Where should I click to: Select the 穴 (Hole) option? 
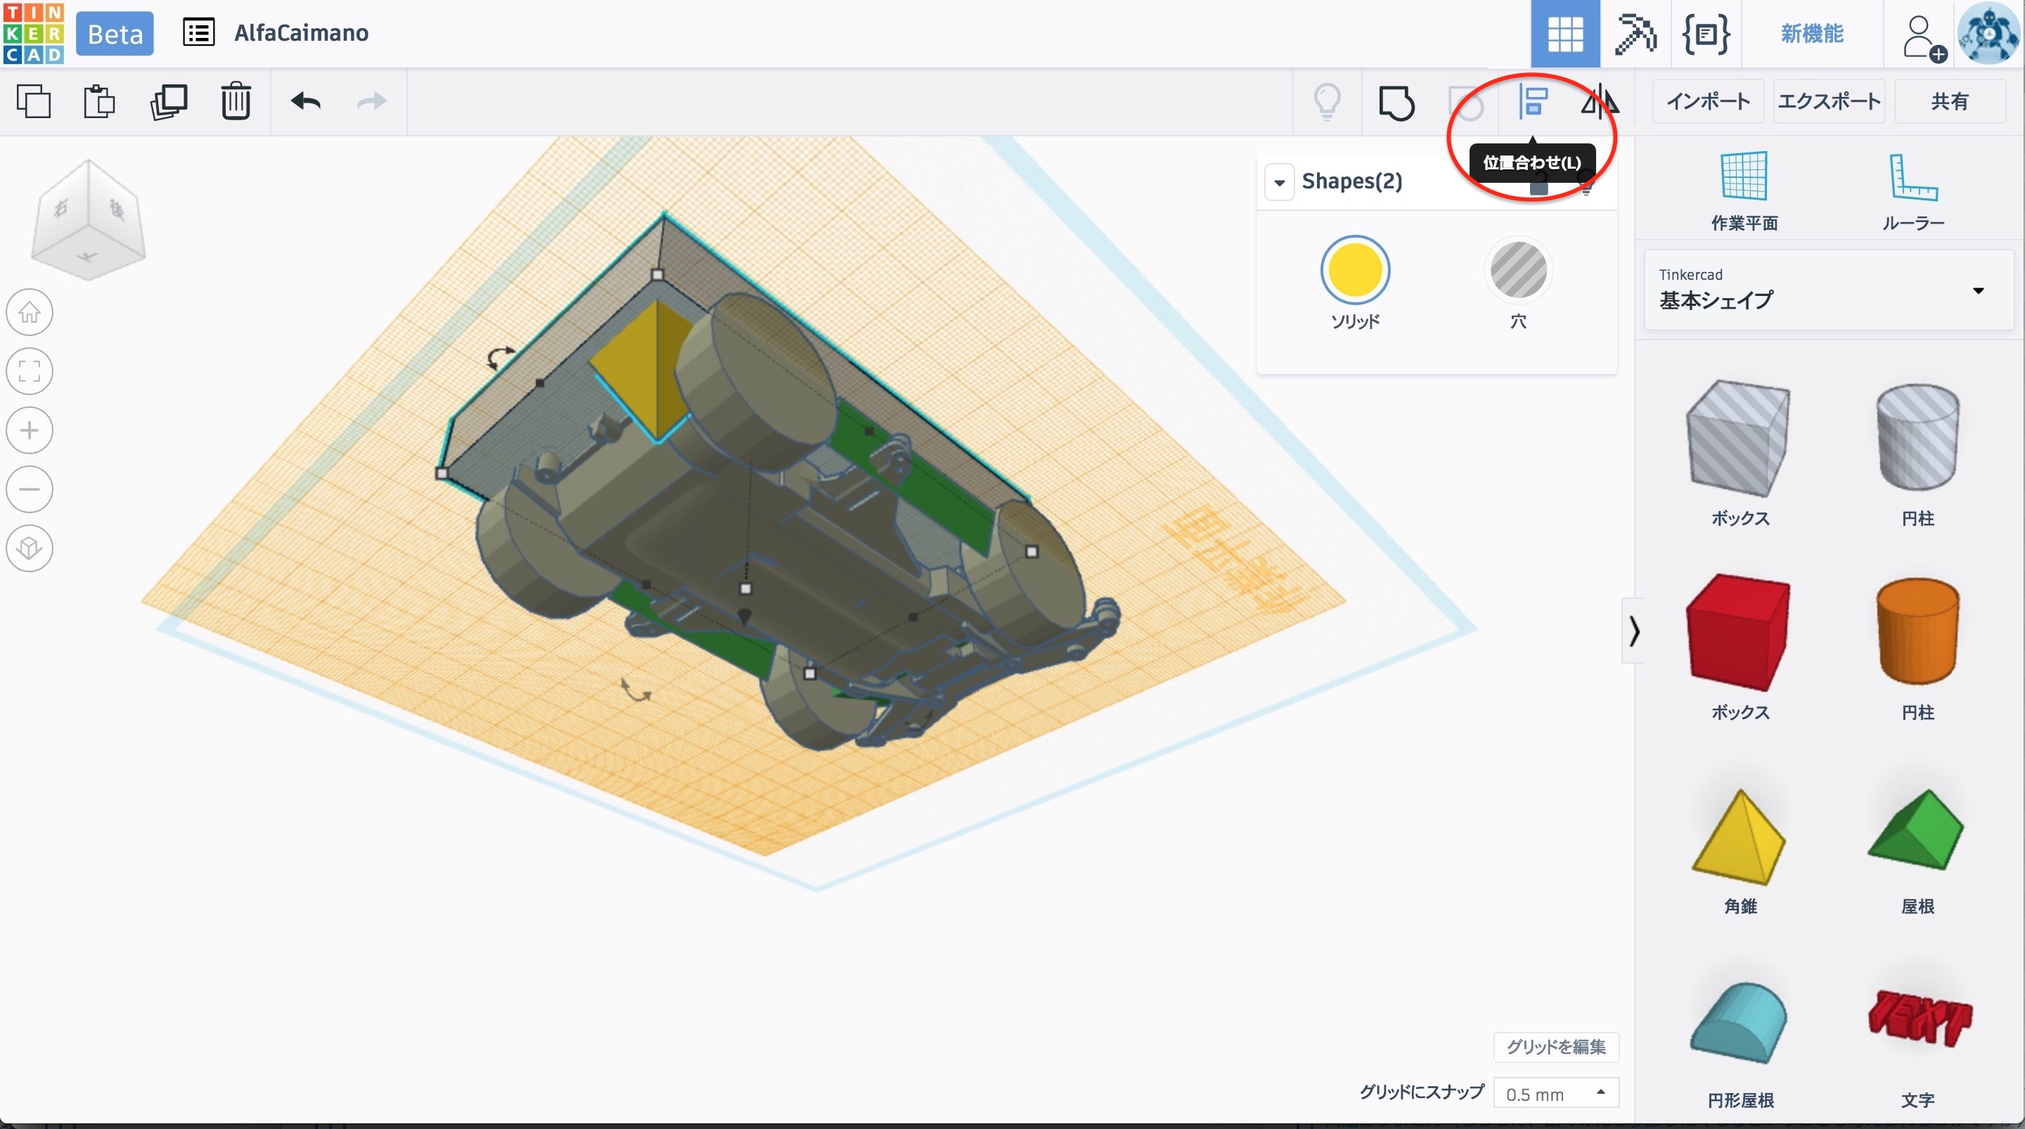pyautogui.click(x=1518, y=271)
